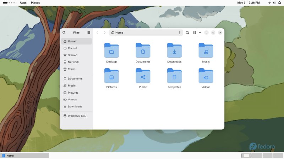Select Starred in the sidebar

pyautogui.click(x=76, y=55)
